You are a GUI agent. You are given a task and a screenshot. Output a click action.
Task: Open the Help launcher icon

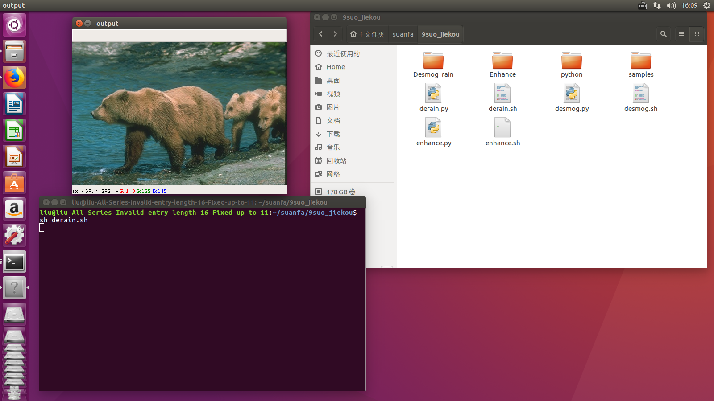tap(14, 288)
